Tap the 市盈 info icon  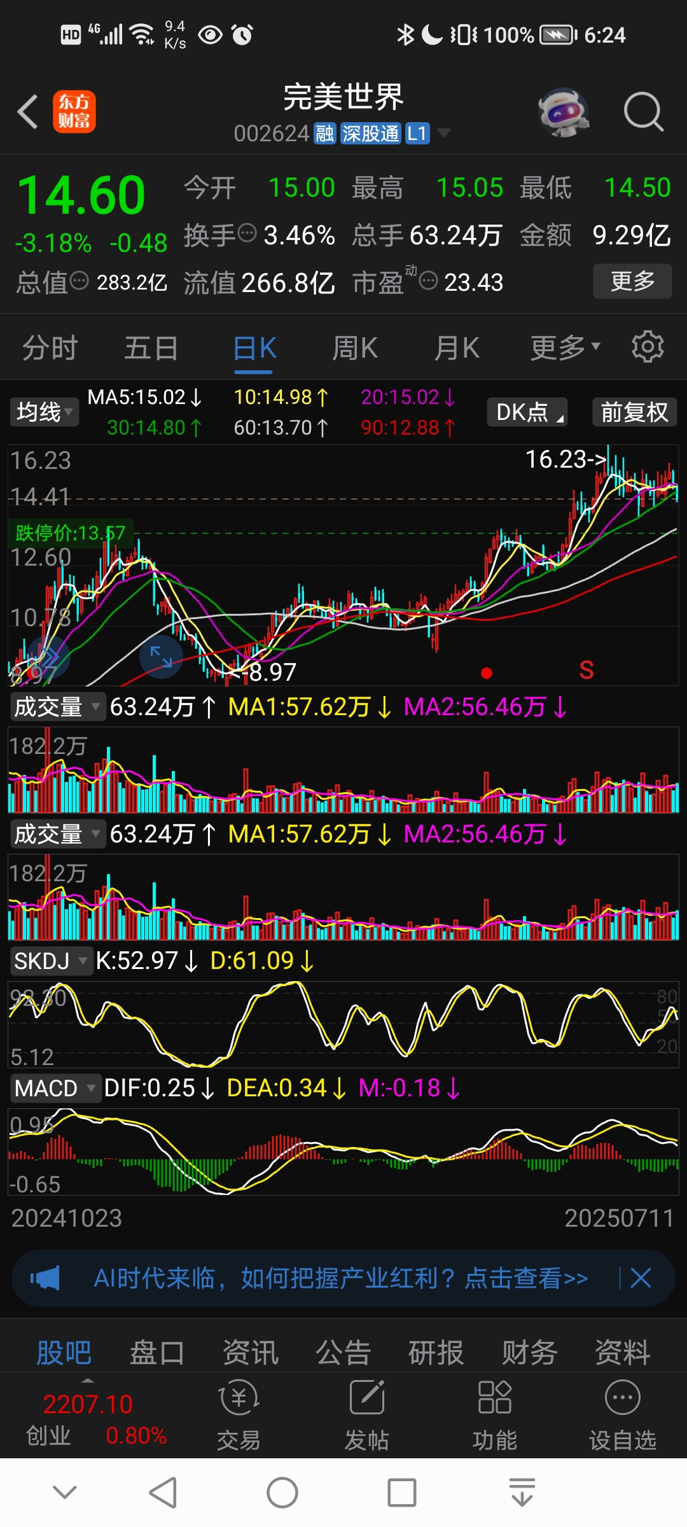[x=429, y=281]
